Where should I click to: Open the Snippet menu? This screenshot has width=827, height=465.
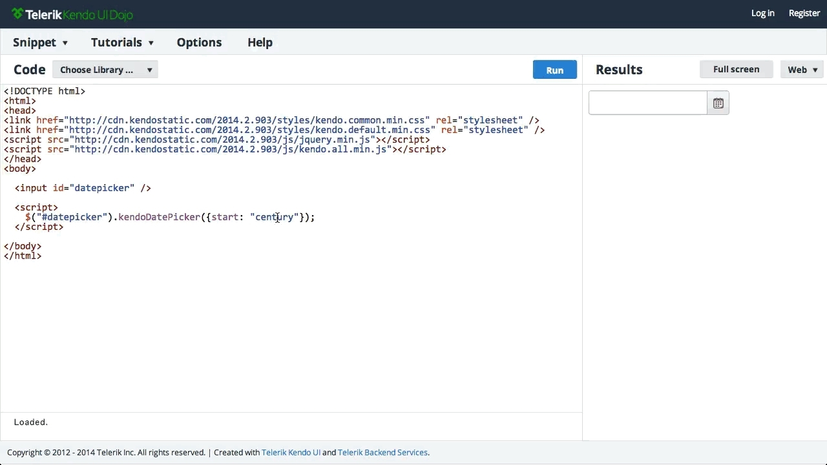40,43
